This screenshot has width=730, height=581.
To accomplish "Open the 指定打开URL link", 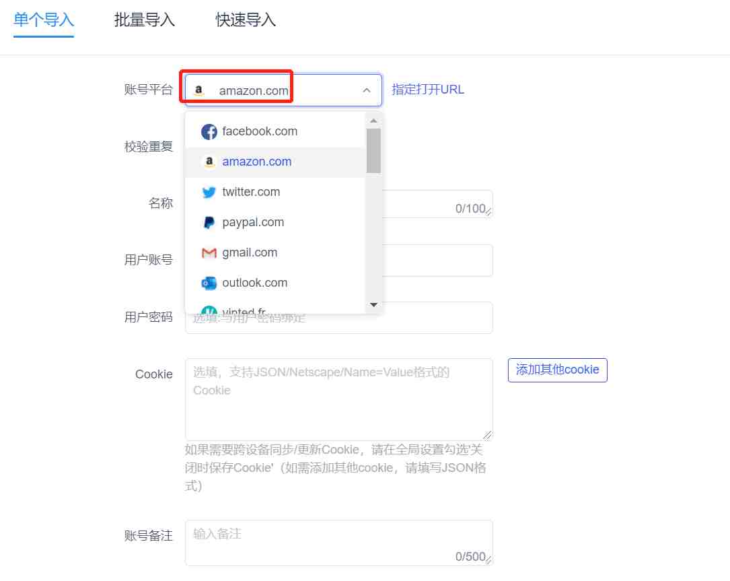I will pyautogui.click(x=428, y=90).
